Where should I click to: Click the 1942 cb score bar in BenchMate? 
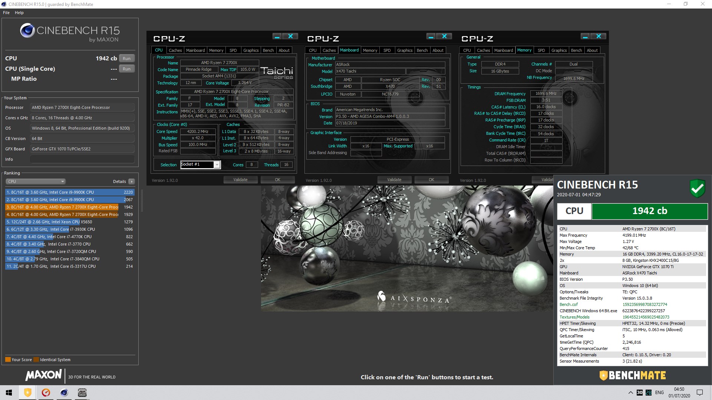tap(650, 211)
